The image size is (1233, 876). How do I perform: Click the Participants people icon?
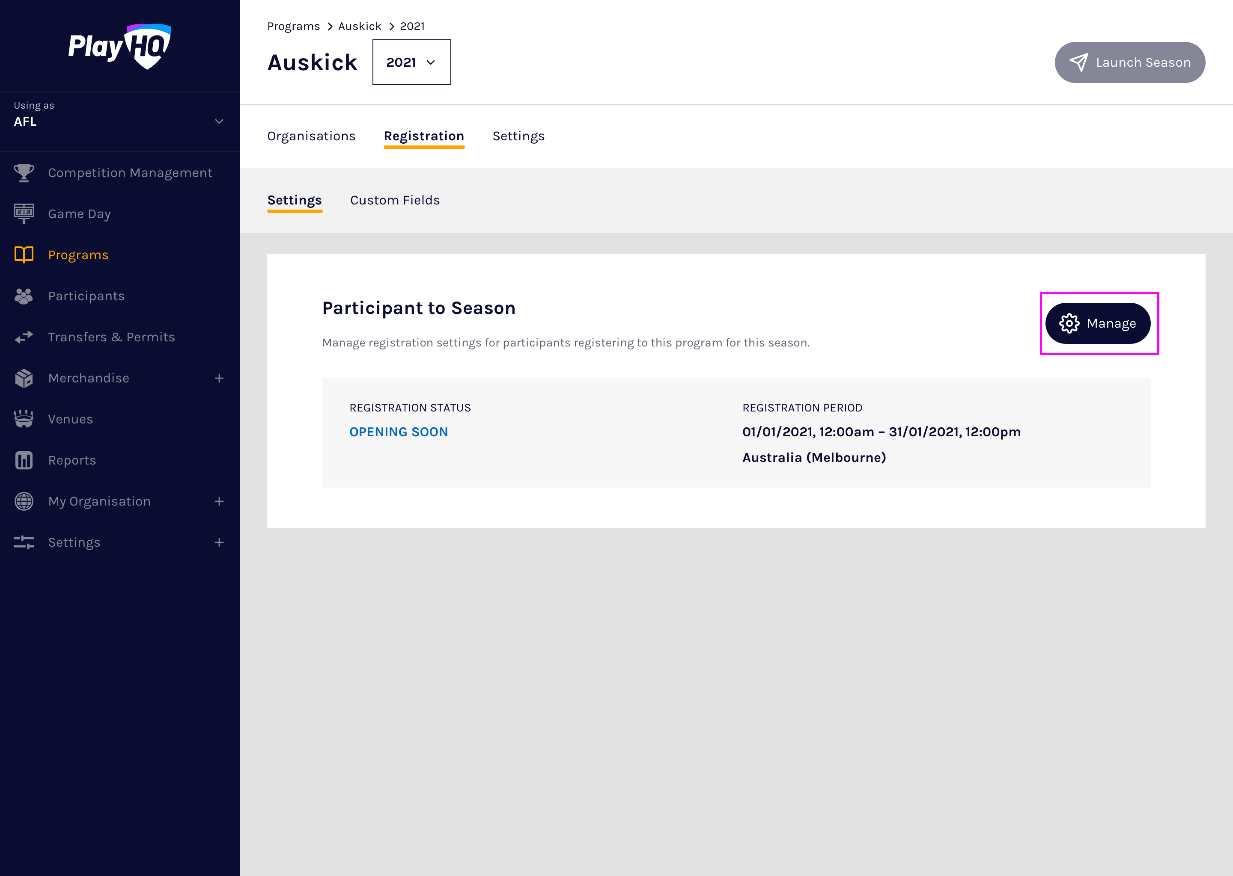tap(24, 296)
